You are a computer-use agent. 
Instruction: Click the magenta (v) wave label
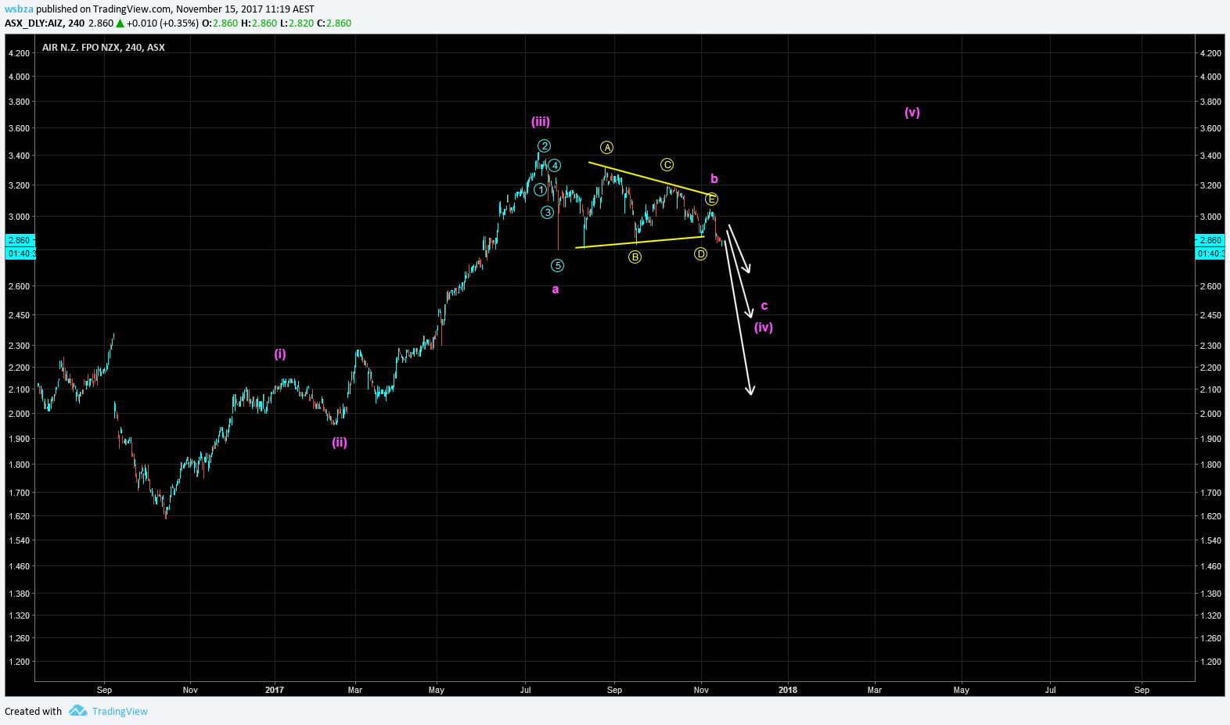coord(912,113)
